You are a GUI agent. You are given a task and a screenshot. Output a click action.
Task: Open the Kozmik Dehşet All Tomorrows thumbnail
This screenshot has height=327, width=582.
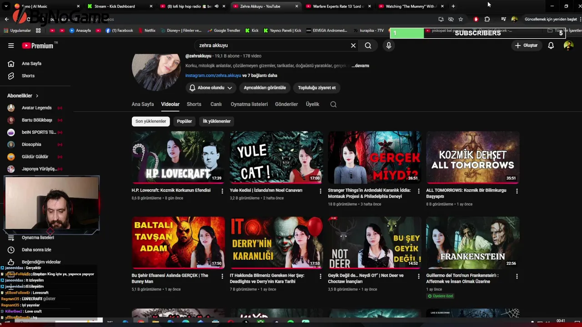473,157
